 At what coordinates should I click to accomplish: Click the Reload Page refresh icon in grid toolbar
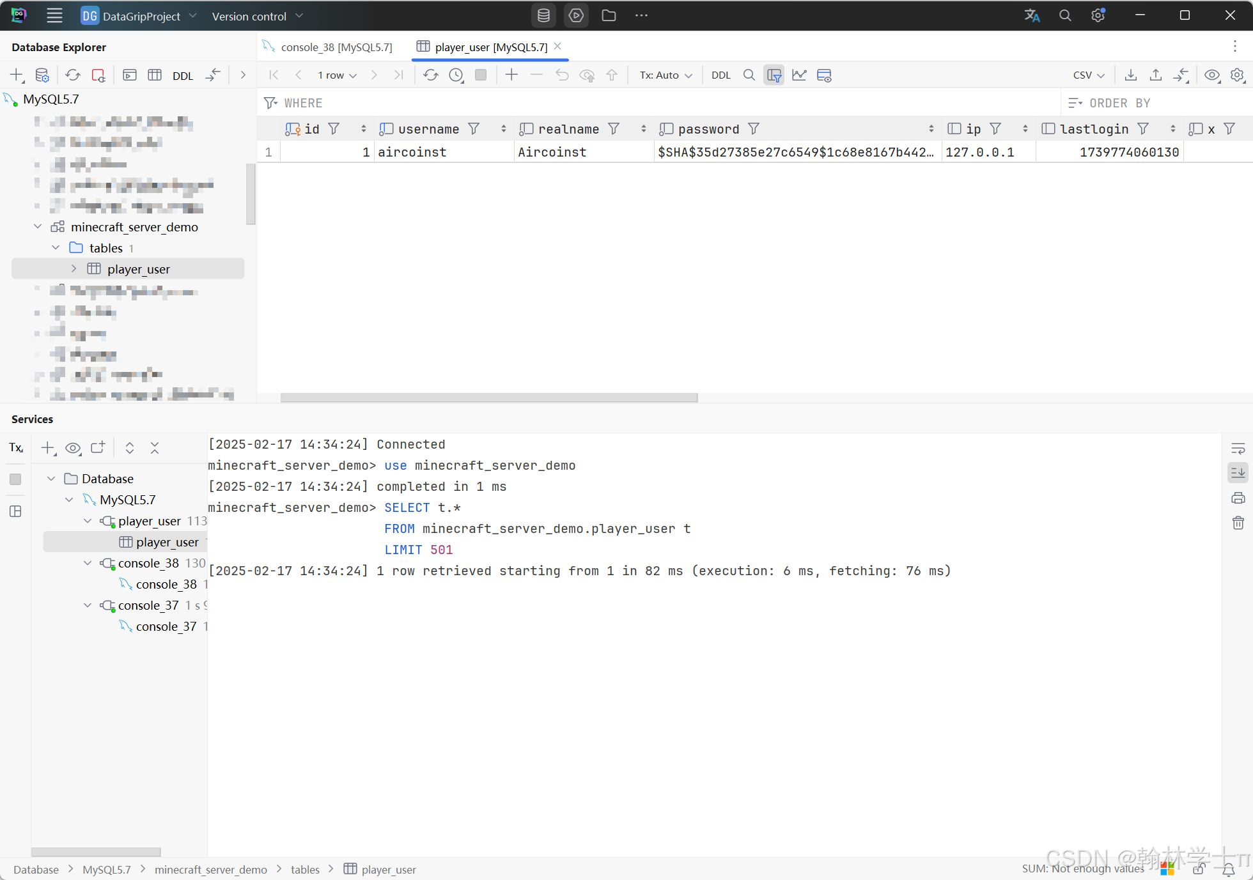click(431, 75)
